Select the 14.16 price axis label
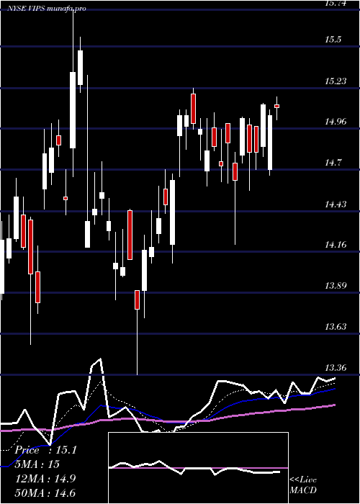Viewport: 360px width, 504px height. point(336,245)
